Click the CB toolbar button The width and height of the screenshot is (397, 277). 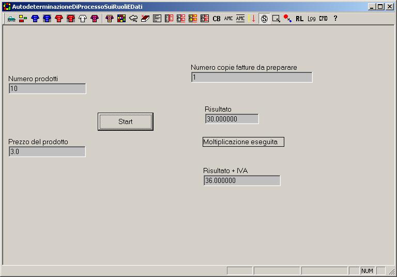[217, 19]
